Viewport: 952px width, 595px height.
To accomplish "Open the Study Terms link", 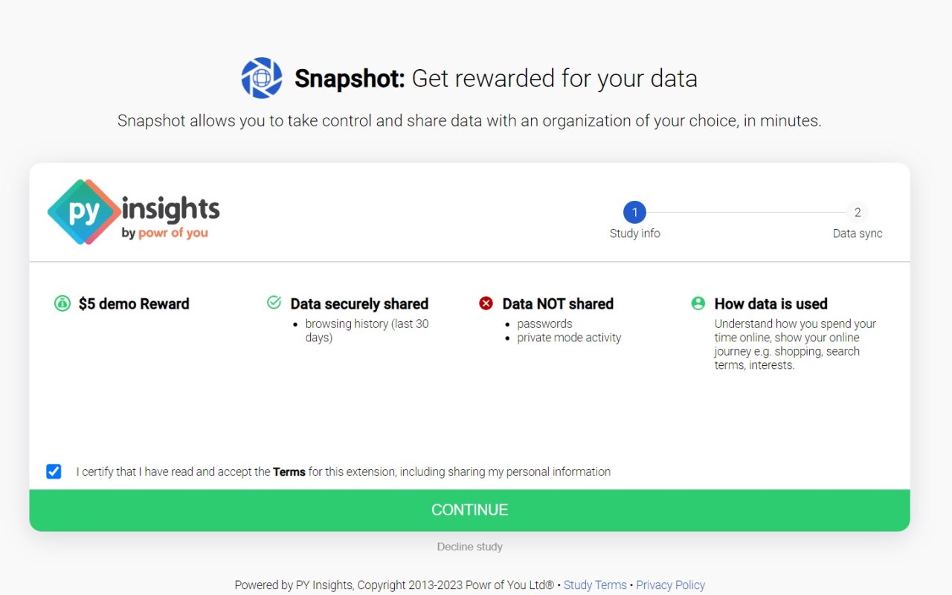I will (x=595, y=585).
